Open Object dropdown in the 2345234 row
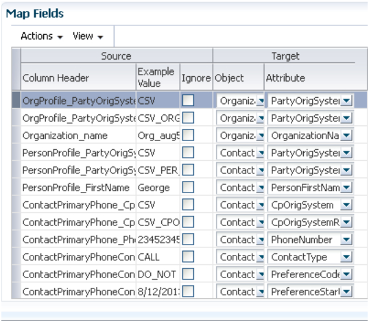The height and width of the screenshot is (322, 369). [x=260, y=240]
